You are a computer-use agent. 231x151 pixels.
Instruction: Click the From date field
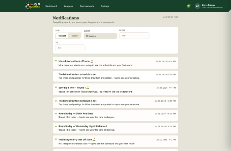coord(134,36)
